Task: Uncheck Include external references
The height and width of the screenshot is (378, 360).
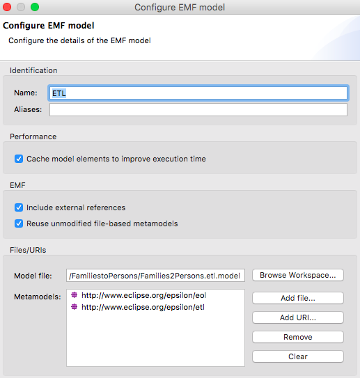Action: pyautogui.click(x=19, y=207)
